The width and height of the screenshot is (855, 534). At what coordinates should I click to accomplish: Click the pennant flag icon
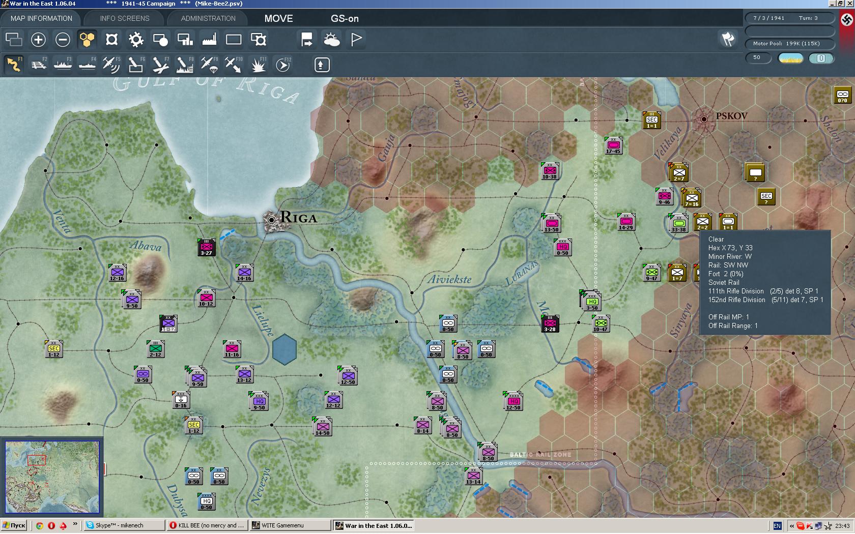(x=356, y=39)
